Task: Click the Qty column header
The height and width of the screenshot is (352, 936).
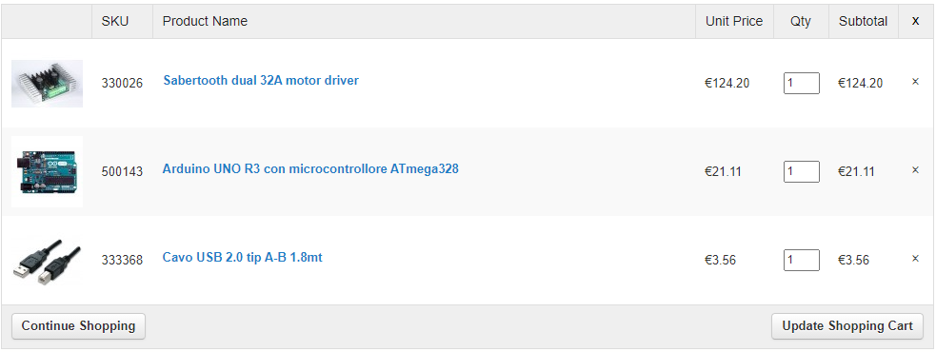Action: [801, 22]
